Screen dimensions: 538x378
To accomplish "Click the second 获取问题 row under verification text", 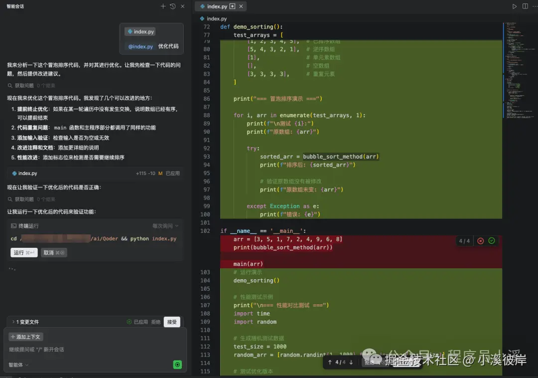I will coord(31,199).
